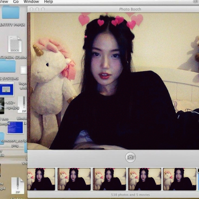
Task: Open the Go menu
Action: [16, 2]
